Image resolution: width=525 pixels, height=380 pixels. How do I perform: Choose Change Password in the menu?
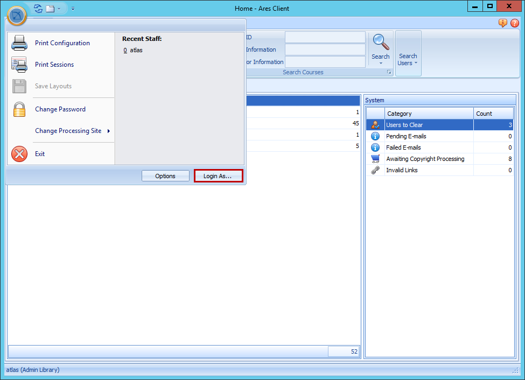point(59,109)
